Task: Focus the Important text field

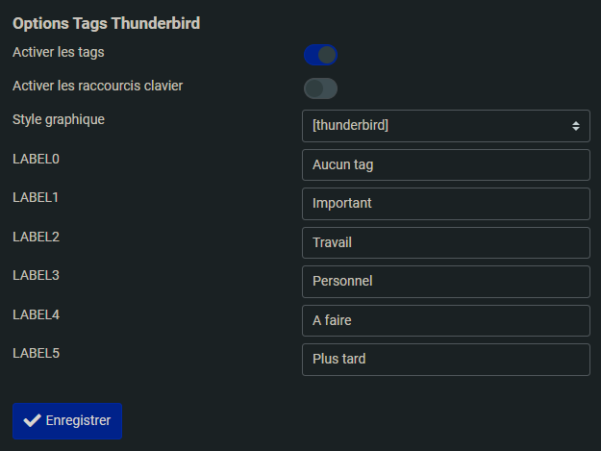Action: pos(445,203)
